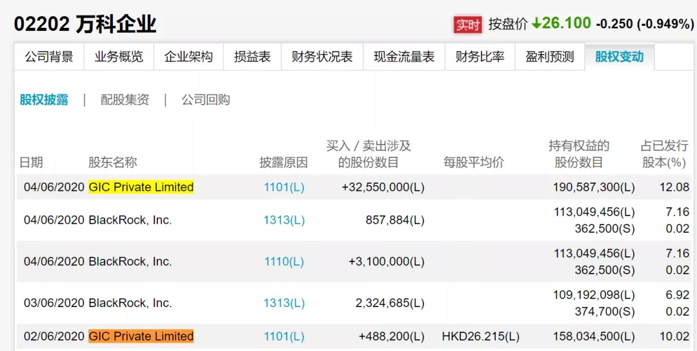Click the -0.250 (-0.949%) price change
The image size is (697, 351).
(644, 24)
